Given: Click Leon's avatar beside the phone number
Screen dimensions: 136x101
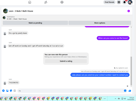Looking at the screenshot, I should (5, 83).
